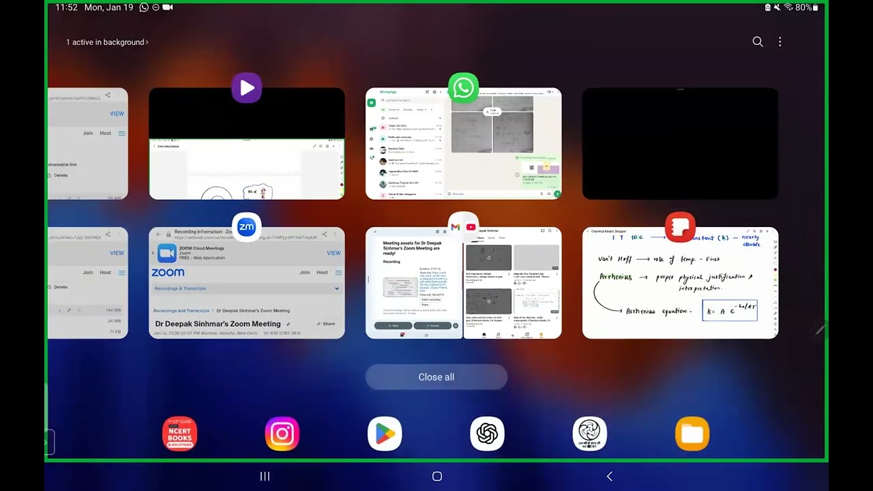Tap the Zoom "zm" app icon
This screenshot has width=873, height=491.
pos(247,227)
